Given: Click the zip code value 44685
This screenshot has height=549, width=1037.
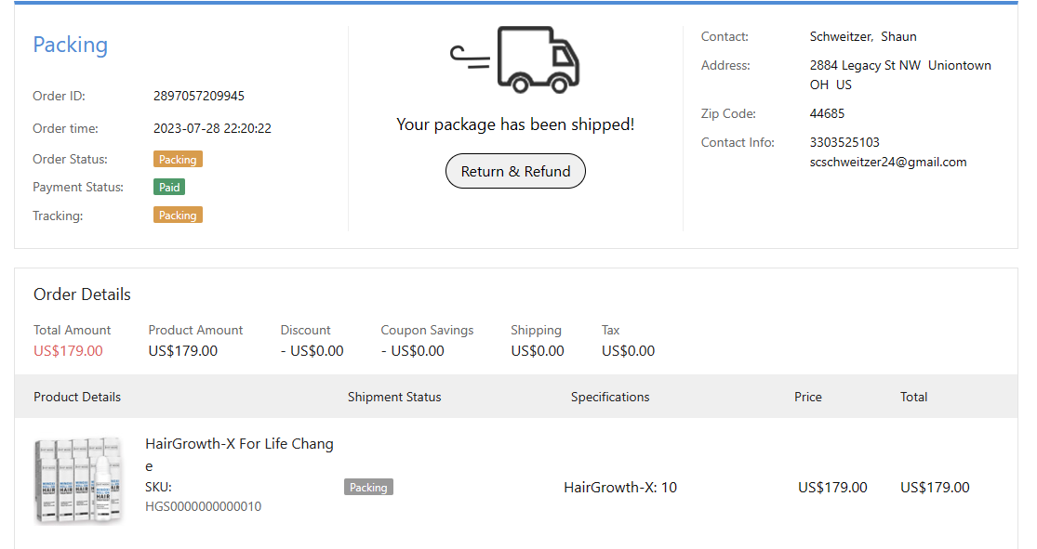Looking at the screenshot, I should tap(827, 113).
